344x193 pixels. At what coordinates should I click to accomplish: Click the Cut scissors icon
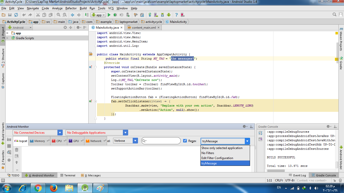(x=38, y=15)
